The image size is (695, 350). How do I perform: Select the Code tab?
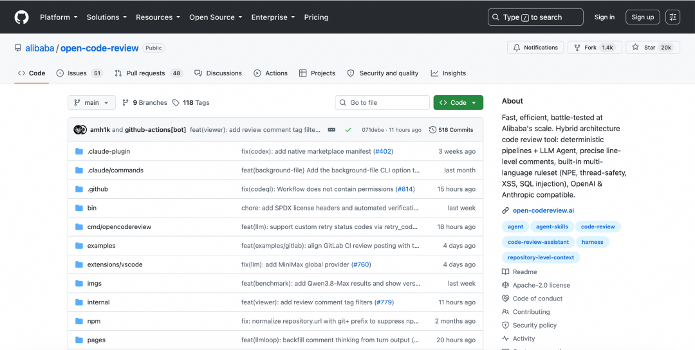tap(32, 73)
